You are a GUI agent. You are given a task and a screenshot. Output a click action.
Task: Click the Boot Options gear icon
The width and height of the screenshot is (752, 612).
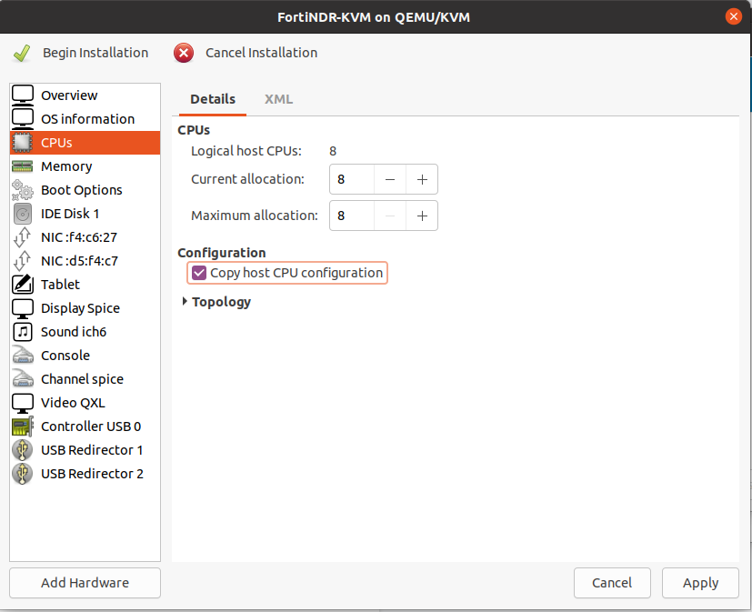pos(22,189)
